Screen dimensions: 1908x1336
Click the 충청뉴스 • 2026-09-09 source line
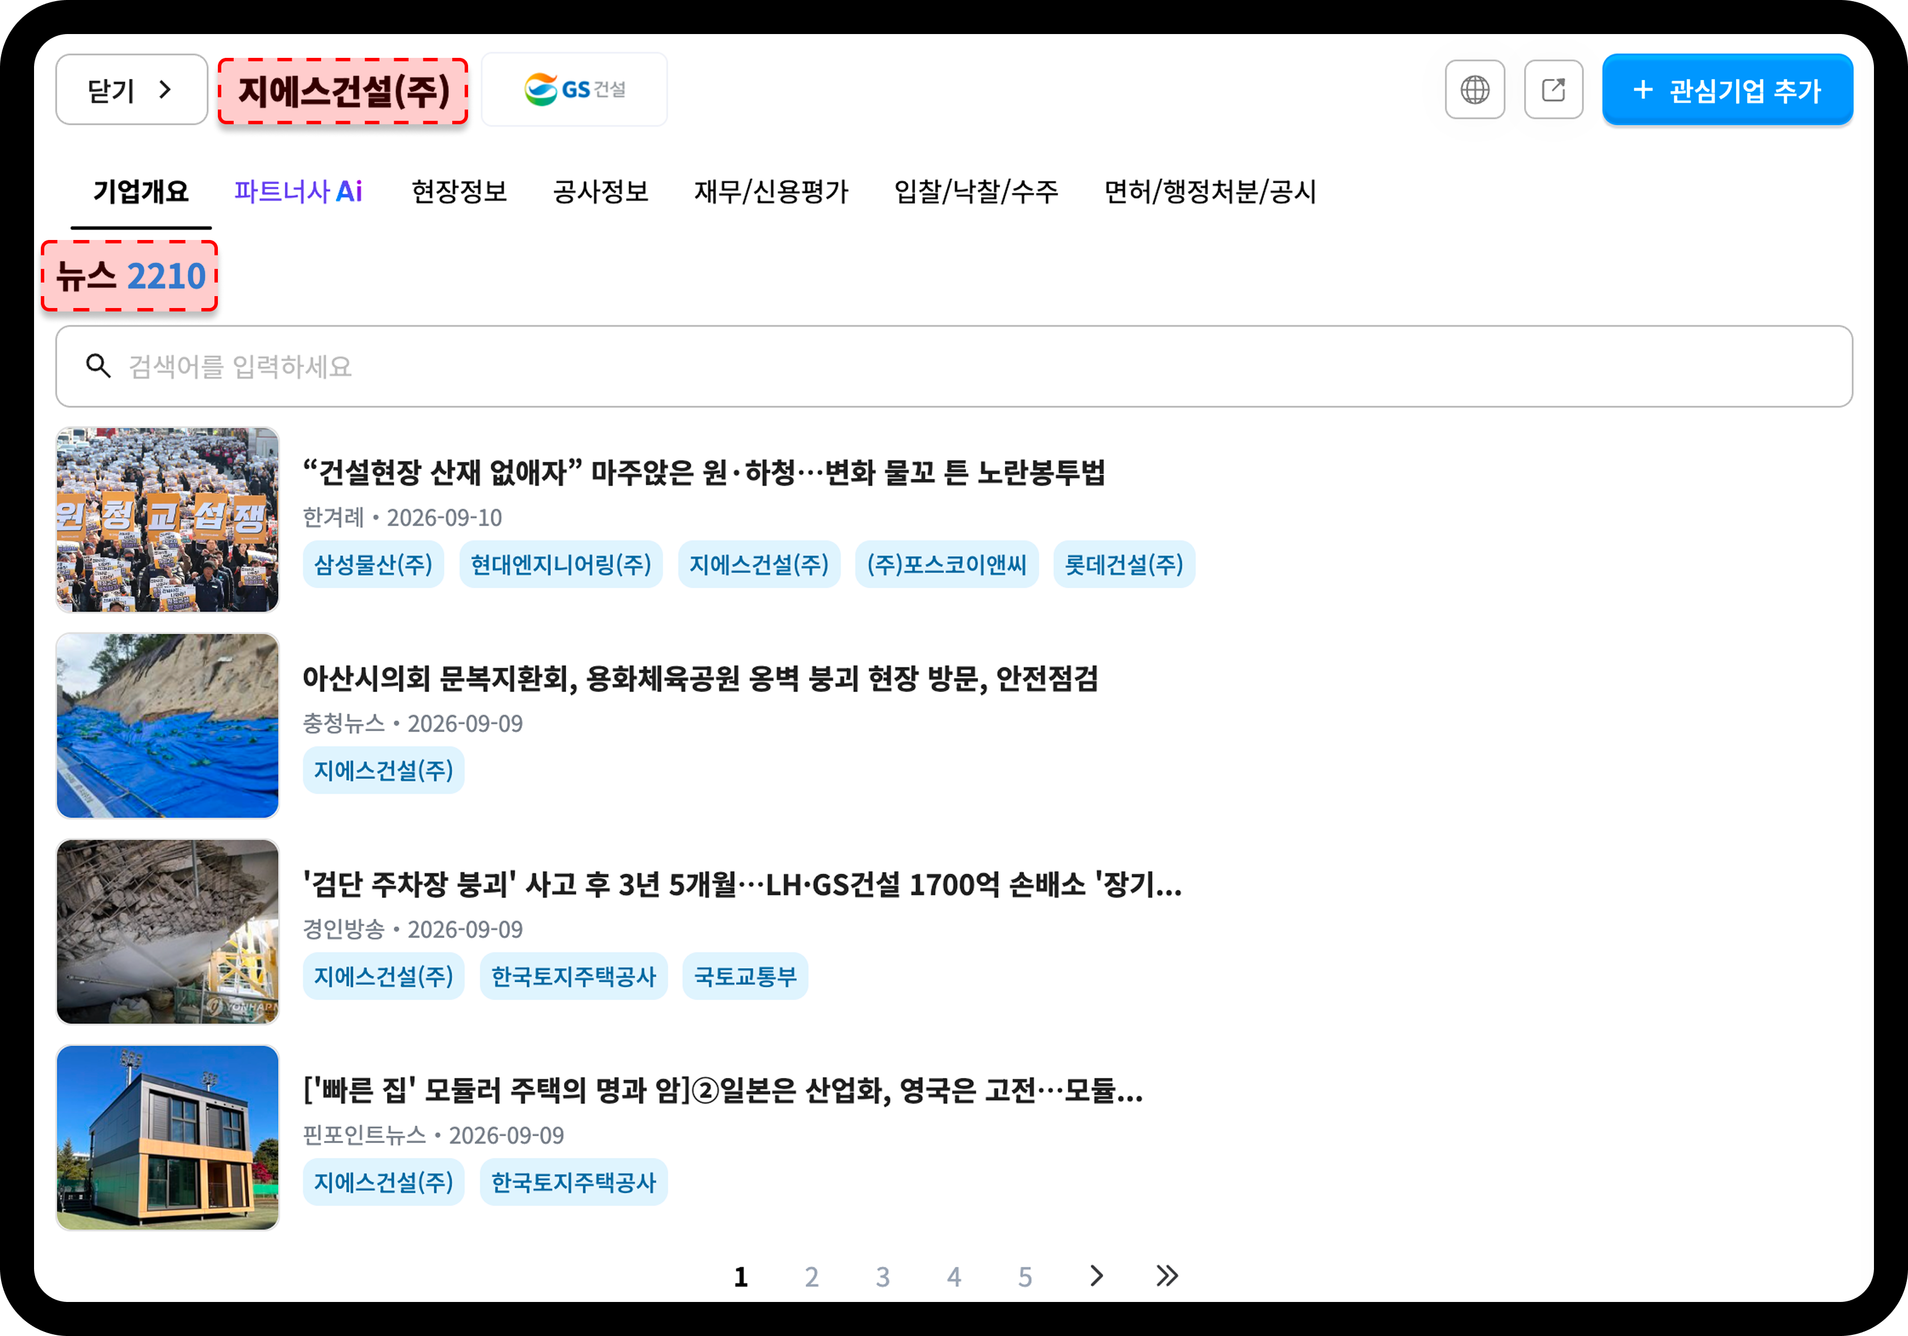pyautogui.click(x=412, y=724)
